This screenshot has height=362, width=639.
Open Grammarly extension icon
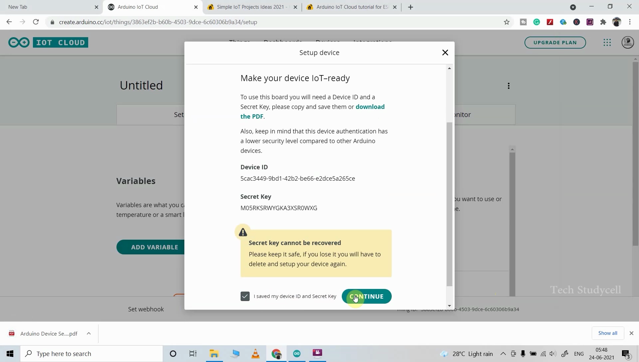tap(536, 22)
